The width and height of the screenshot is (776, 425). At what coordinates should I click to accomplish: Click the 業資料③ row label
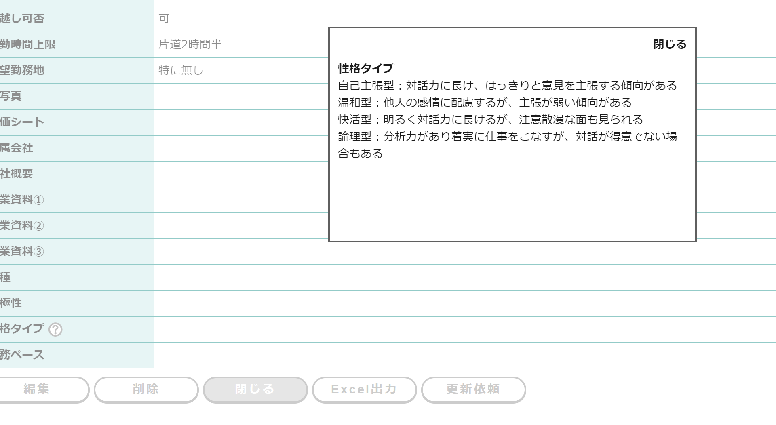tap(22, 251)
